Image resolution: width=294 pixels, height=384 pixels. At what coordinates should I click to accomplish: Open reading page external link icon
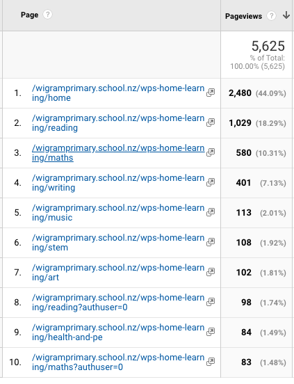pos(211,122)
